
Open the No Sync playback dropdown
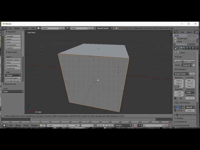123,125
